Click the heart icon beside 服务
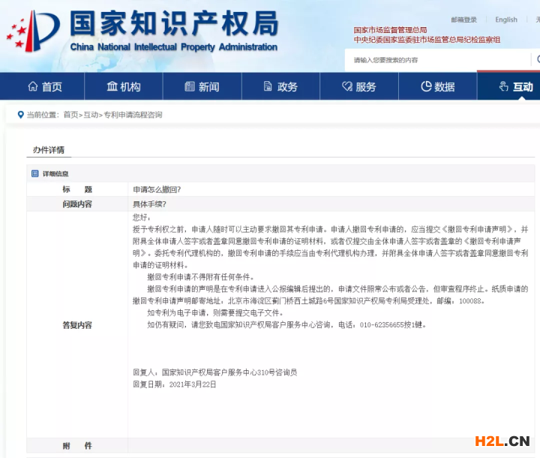The width and height of the screenshot is (540, 458). point(347,86)
